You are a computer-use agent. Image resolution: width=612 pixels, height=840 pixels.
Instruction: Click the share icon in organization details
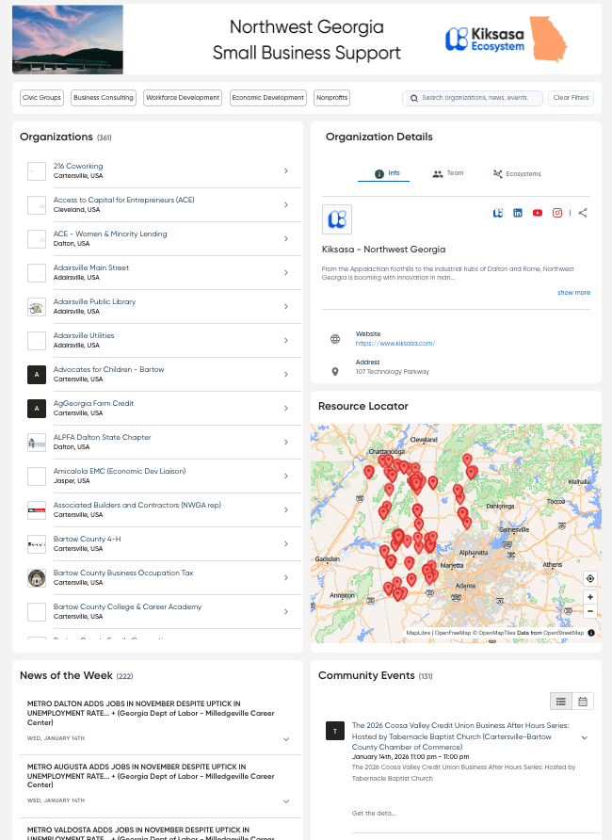click(583, 213)
